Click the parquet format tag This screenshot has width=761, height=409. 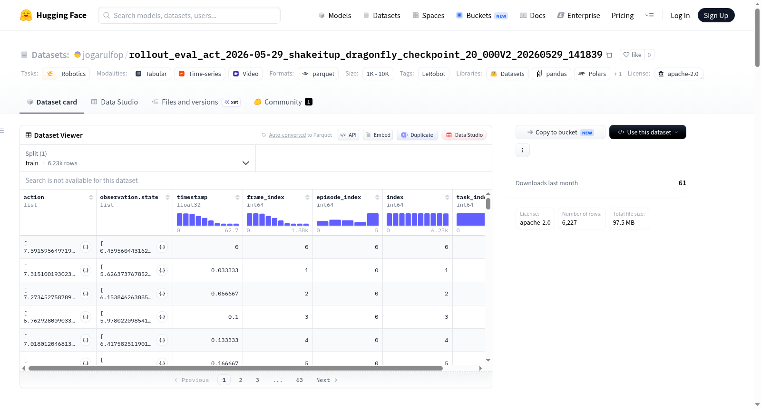click(318, 74)
